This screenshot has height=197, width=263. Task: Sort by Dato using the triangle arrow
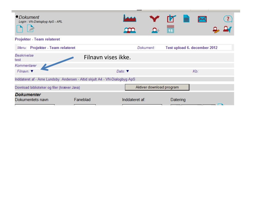[127, 71]
